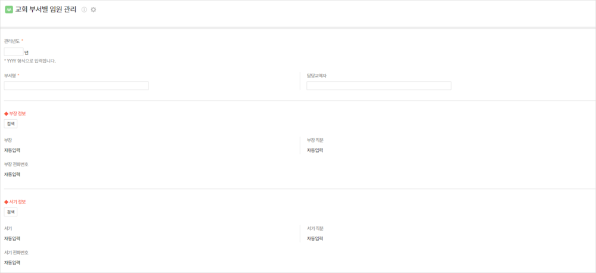Click the ◆ 서기 정보 section header
Viewport: 596px width, 273px height.
tap(15, 201)
